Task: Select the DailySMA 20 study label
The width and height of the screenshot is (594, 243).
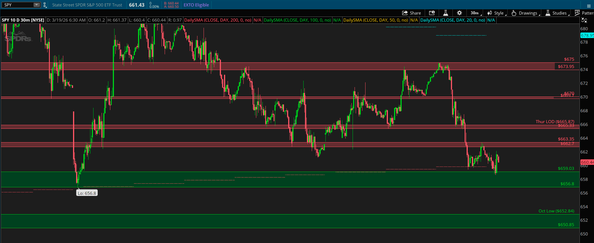Action: 453,20
